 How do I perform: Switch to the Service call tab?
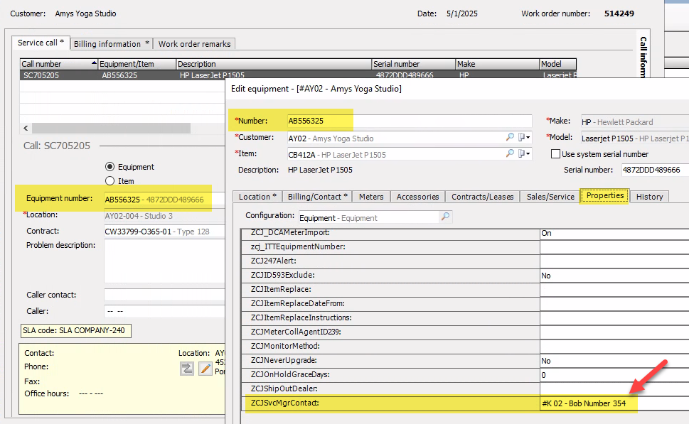click(41, 43)
